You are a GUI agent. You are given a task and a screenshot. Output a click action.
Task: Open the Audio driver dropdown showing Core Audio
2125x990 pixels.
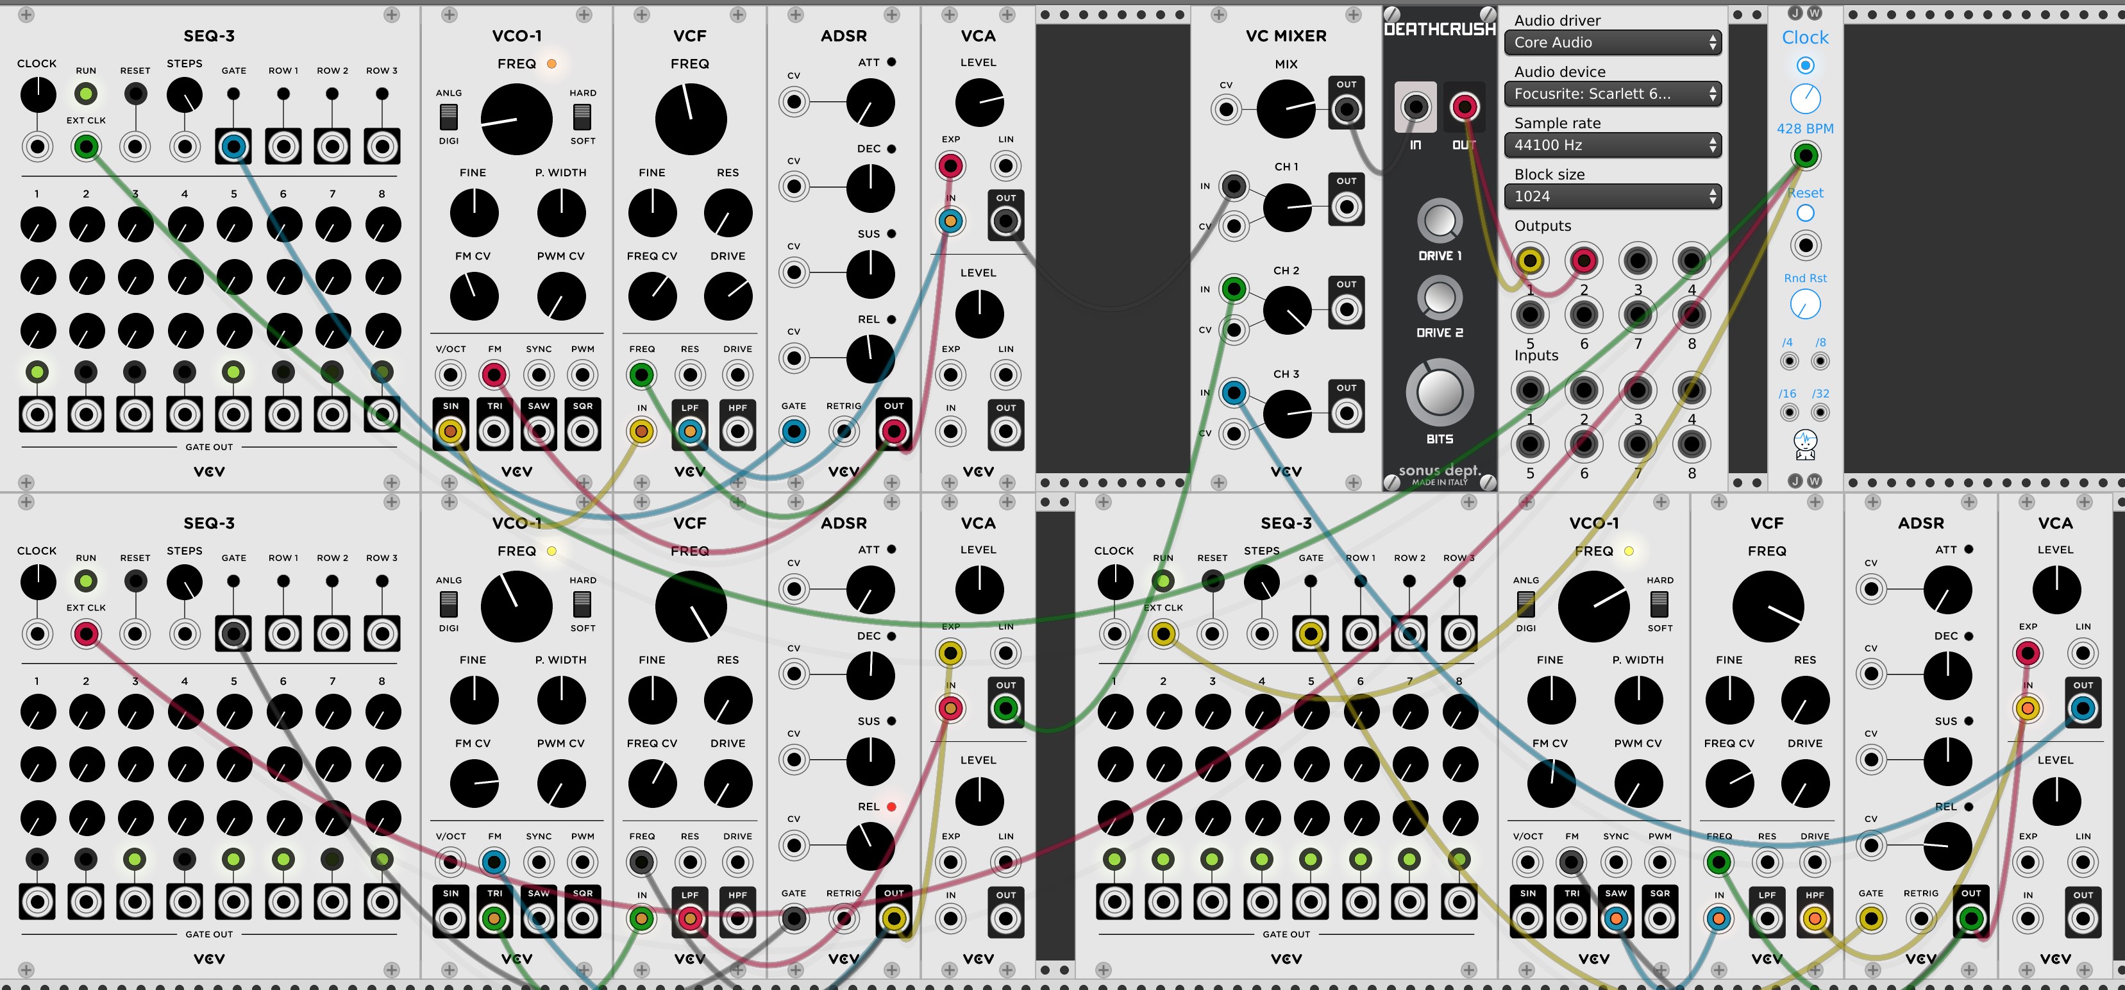point(1612,42)
